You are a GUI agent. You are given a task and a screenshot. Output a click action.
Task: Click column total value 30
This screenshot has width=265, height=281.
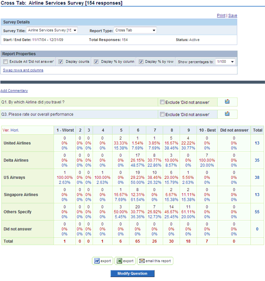tap(171, 241)
